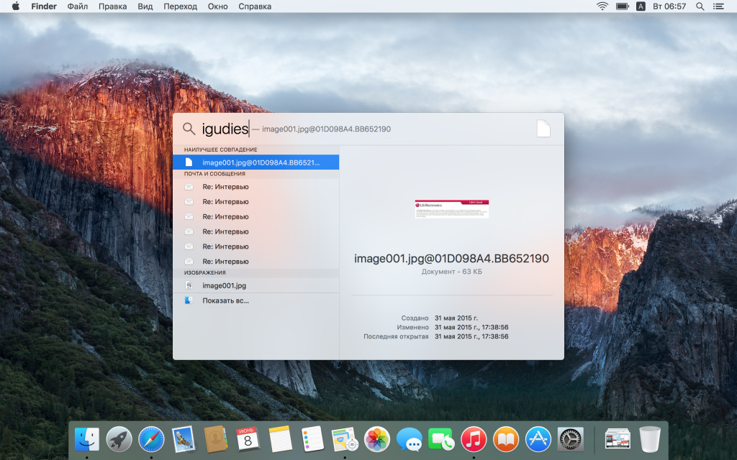Open the Photos app in Dock
This screenshot has height=460, width=737.
point(377,438)
